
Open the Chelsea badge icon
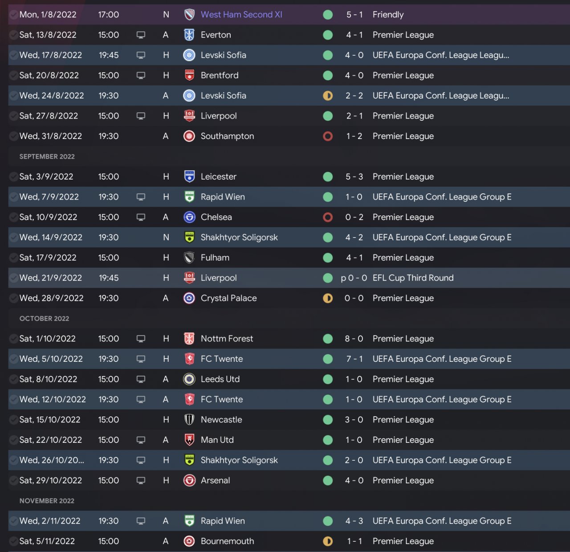(x=189, y=217)
